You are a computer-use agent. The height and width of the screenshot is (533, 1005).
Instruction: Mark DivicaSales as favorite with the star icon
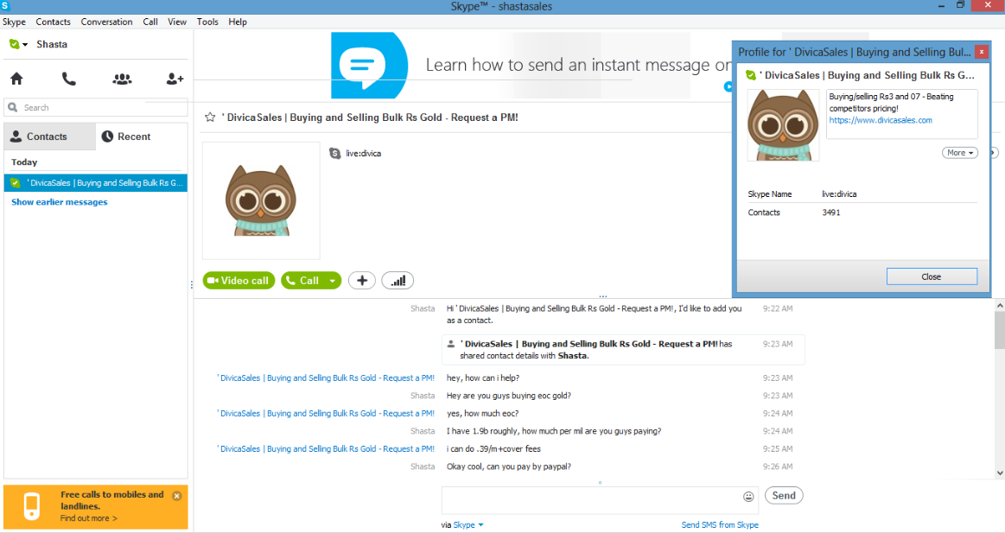[210, 117]
